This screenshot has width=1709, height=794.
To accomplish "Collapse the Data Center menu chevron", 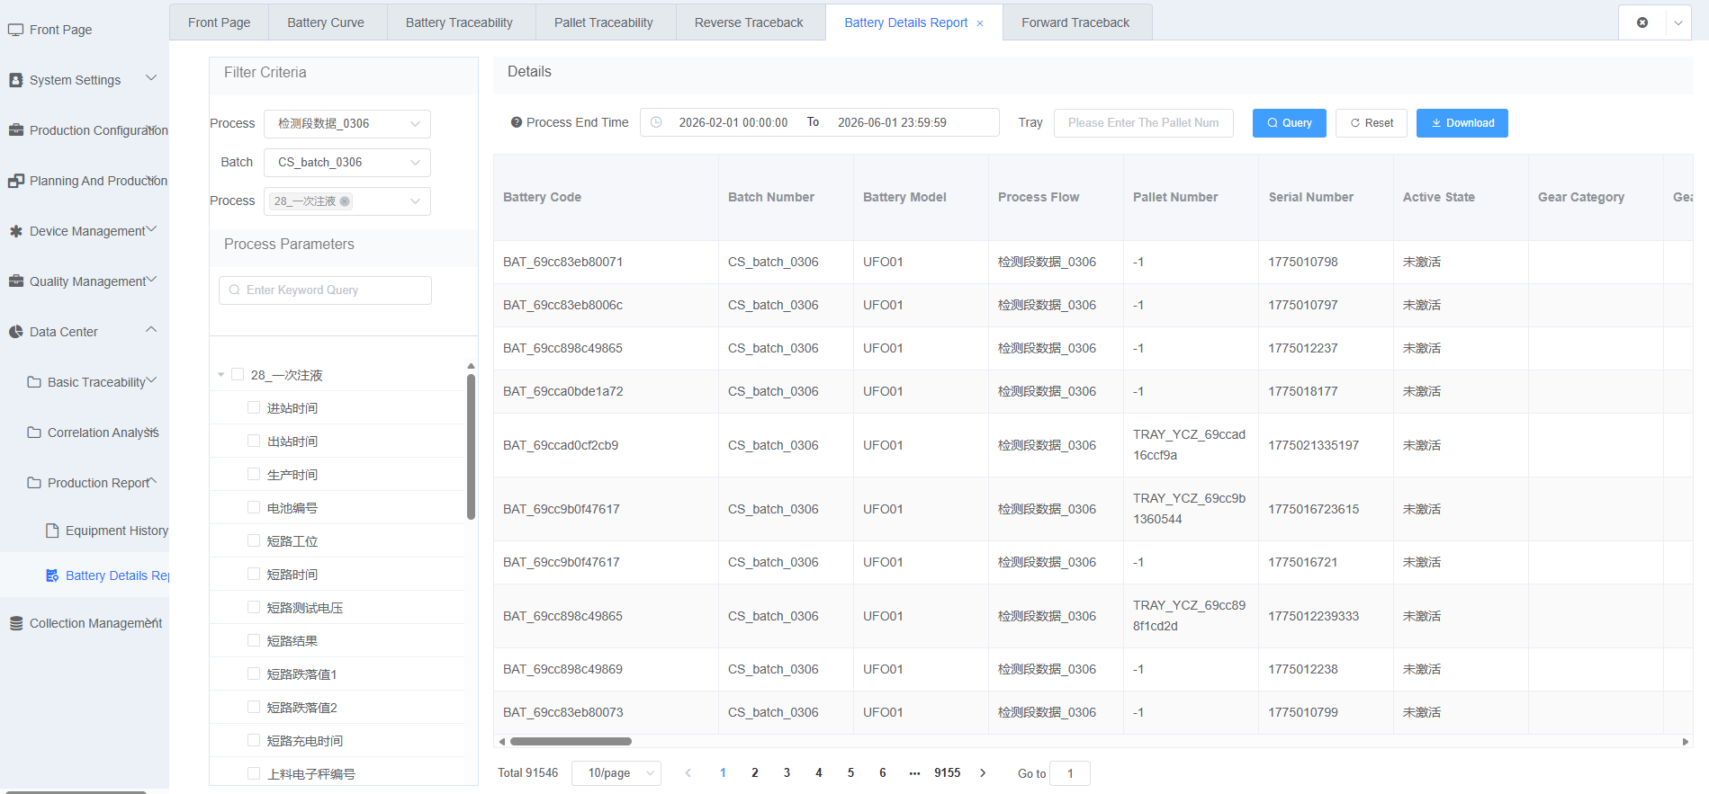I will point(151,330).
